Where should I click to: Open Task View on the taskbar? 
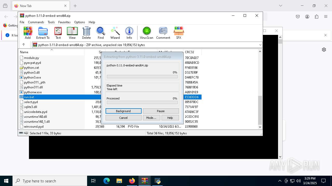93,181
